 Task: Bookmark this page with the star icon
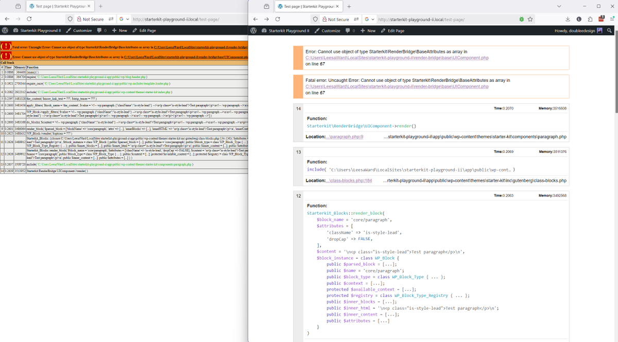click(530, 19)
